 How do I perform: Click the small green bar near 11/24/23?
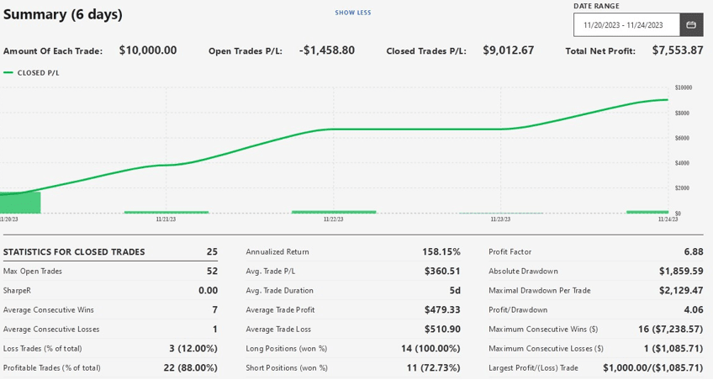[647, 212]
